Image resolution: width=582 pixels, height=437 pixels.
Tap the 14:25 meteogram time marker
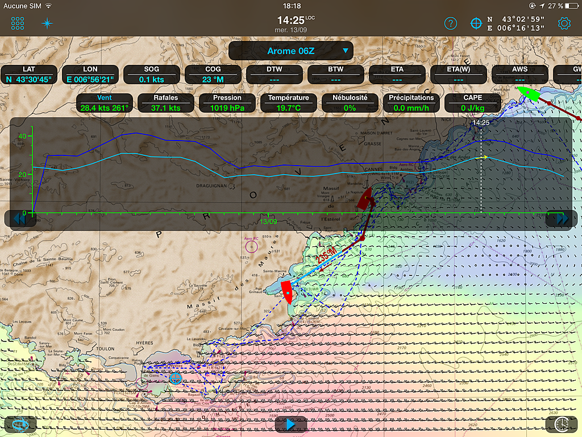[481, 123]
